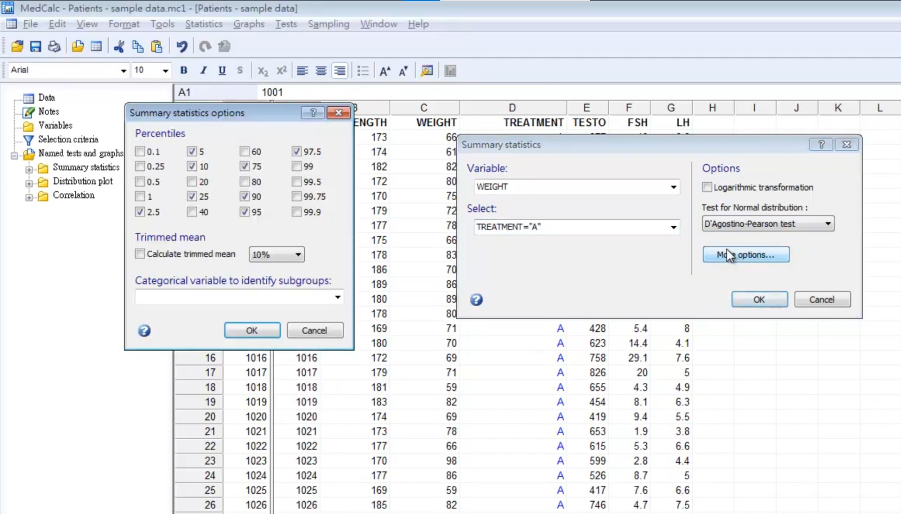Decrease font size
This screenshot has height=514, width=901.
pos(403,70)
